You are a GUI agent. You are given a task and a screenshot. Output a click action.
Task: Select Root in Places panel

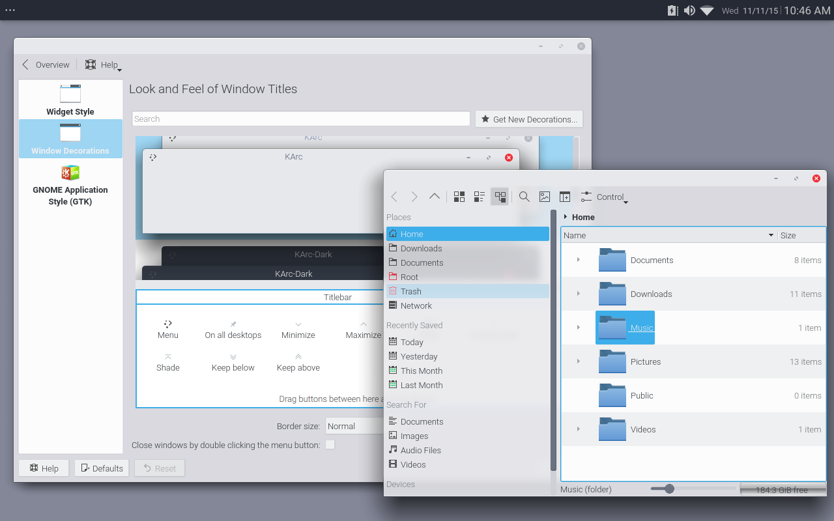[x=468, y=277]
